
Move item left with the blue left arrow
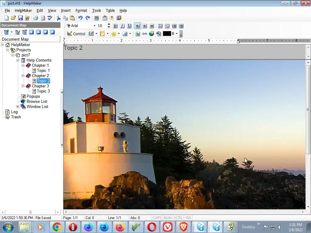31,32
